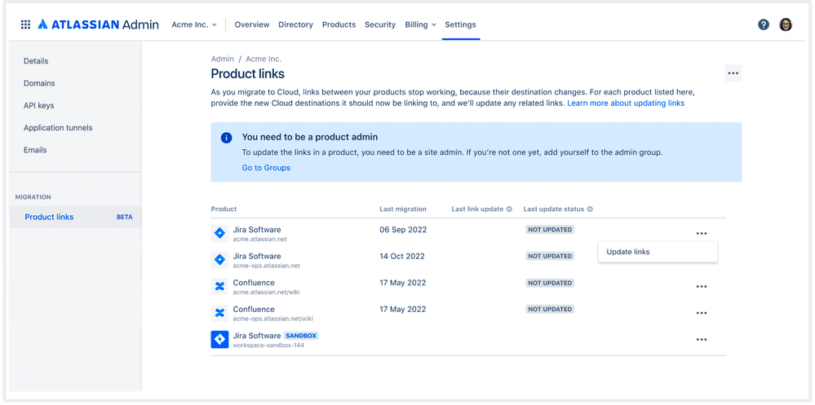Open the user profile avatar
The image size is (815, 405).
point(786,24)
